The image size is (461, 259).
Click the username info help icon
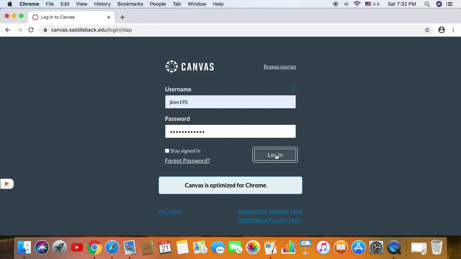pos(293,88)
